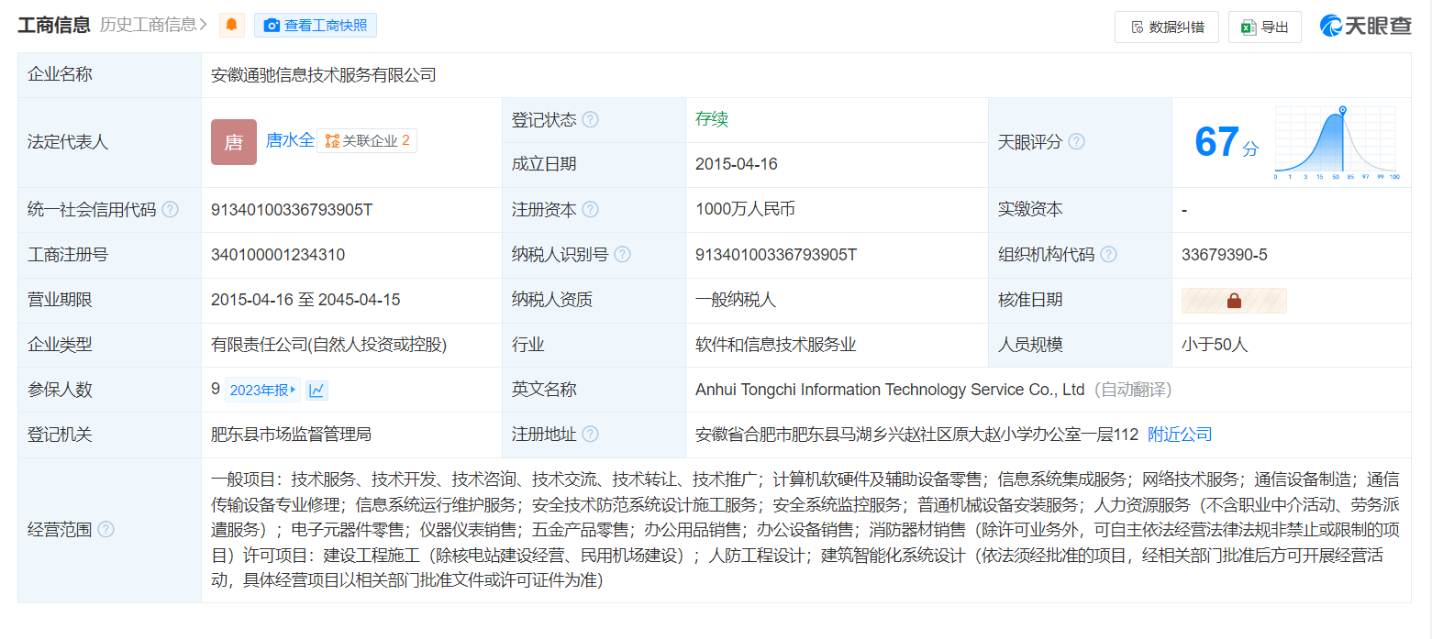Click help icon beside 注册资本

pyautogui.click(x=591, y=209)
